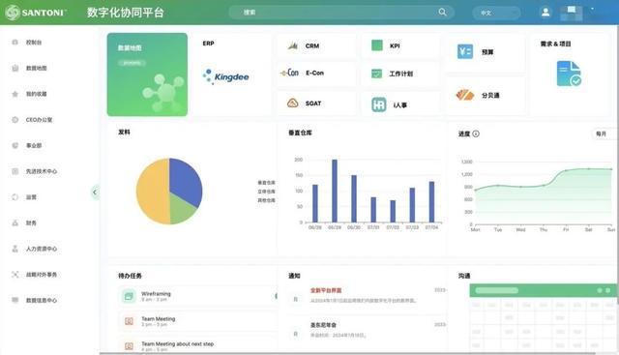Click the icon beside 财务
This screenshot has width=619, height=355.
pos(15,222)
